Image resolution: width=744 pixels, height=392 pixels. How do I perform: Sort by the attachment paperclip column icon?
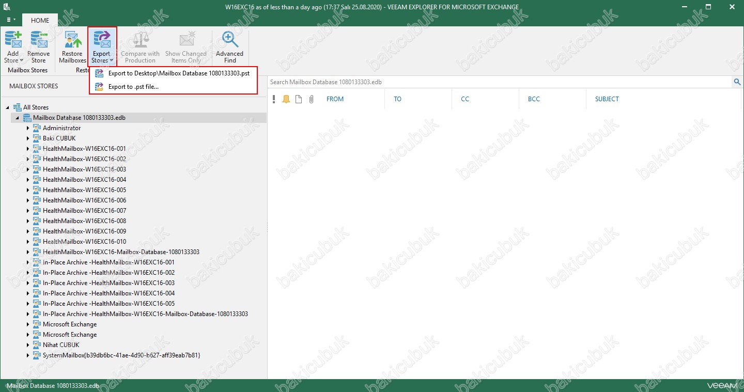pyautogui.click(x=311, y=99)
